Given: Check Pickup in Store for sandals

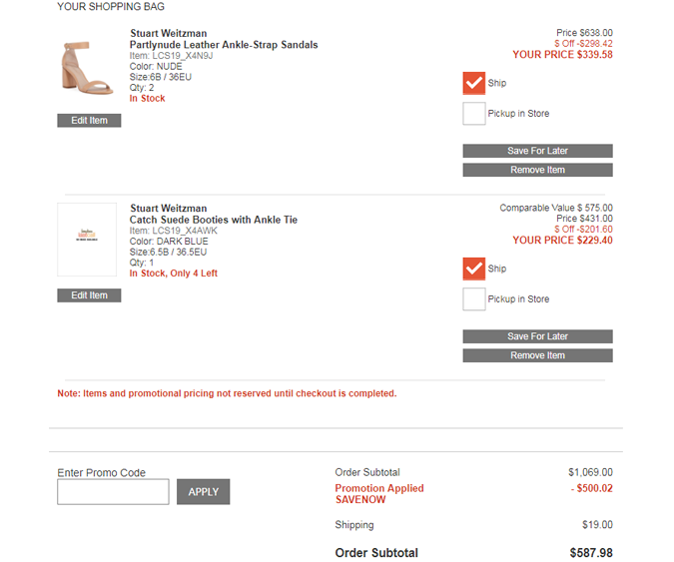Looking at the screenshot, I should point(474,114).
